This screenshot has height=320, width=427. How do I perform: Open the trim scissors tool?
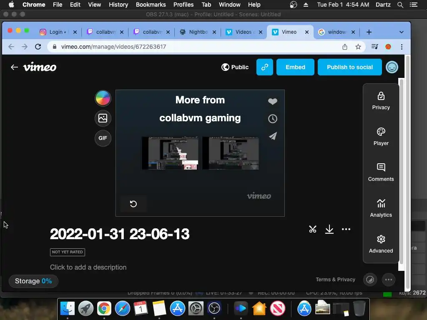(313, 229)
